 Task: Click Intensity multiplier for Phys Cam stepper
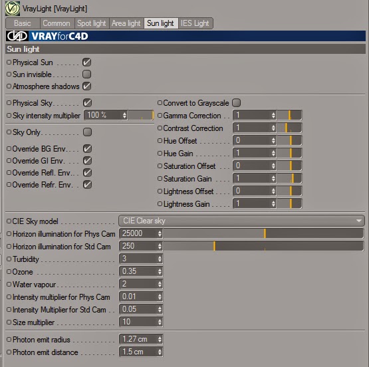click(x=160, y=297)
